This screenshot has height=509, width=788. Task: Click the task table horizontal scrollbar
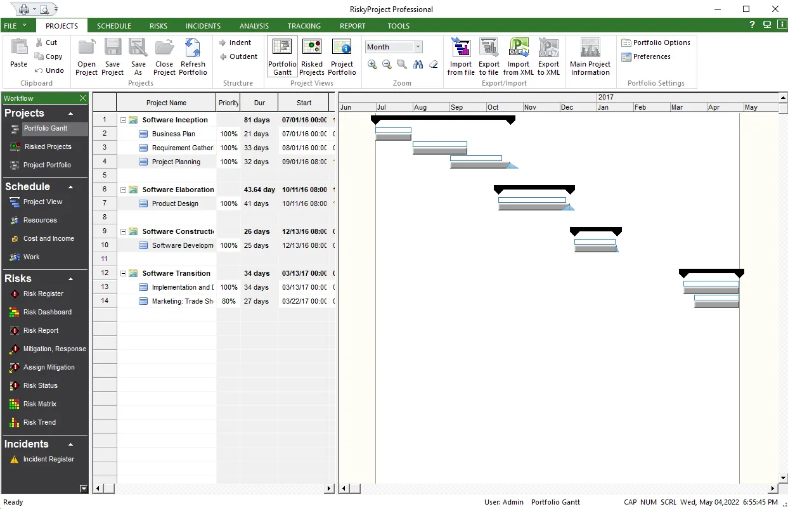tap(214, 489)
